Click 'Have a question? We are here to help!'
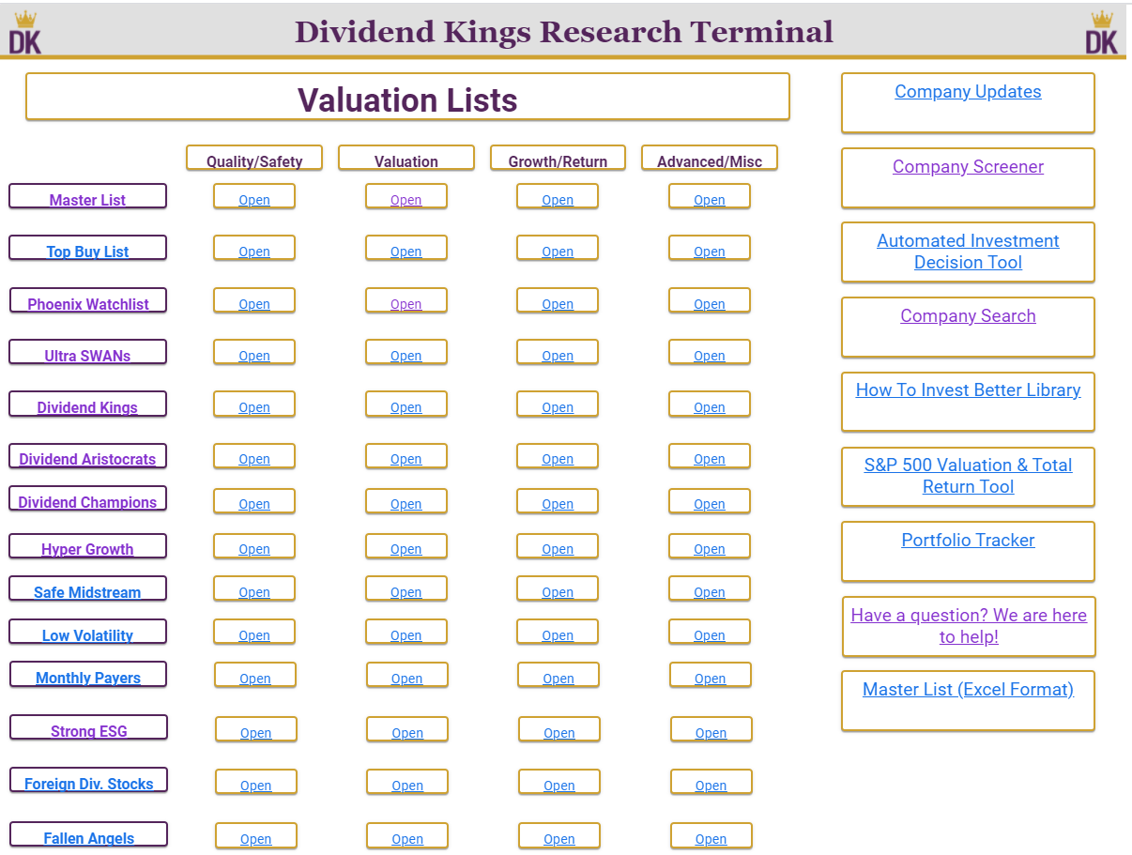The width and height of the screenshot is (1132, 855). click(969, 626)
